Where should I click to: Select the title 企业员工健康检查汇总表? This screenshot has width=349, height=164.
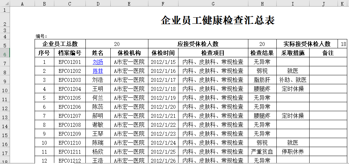point(218,20)
